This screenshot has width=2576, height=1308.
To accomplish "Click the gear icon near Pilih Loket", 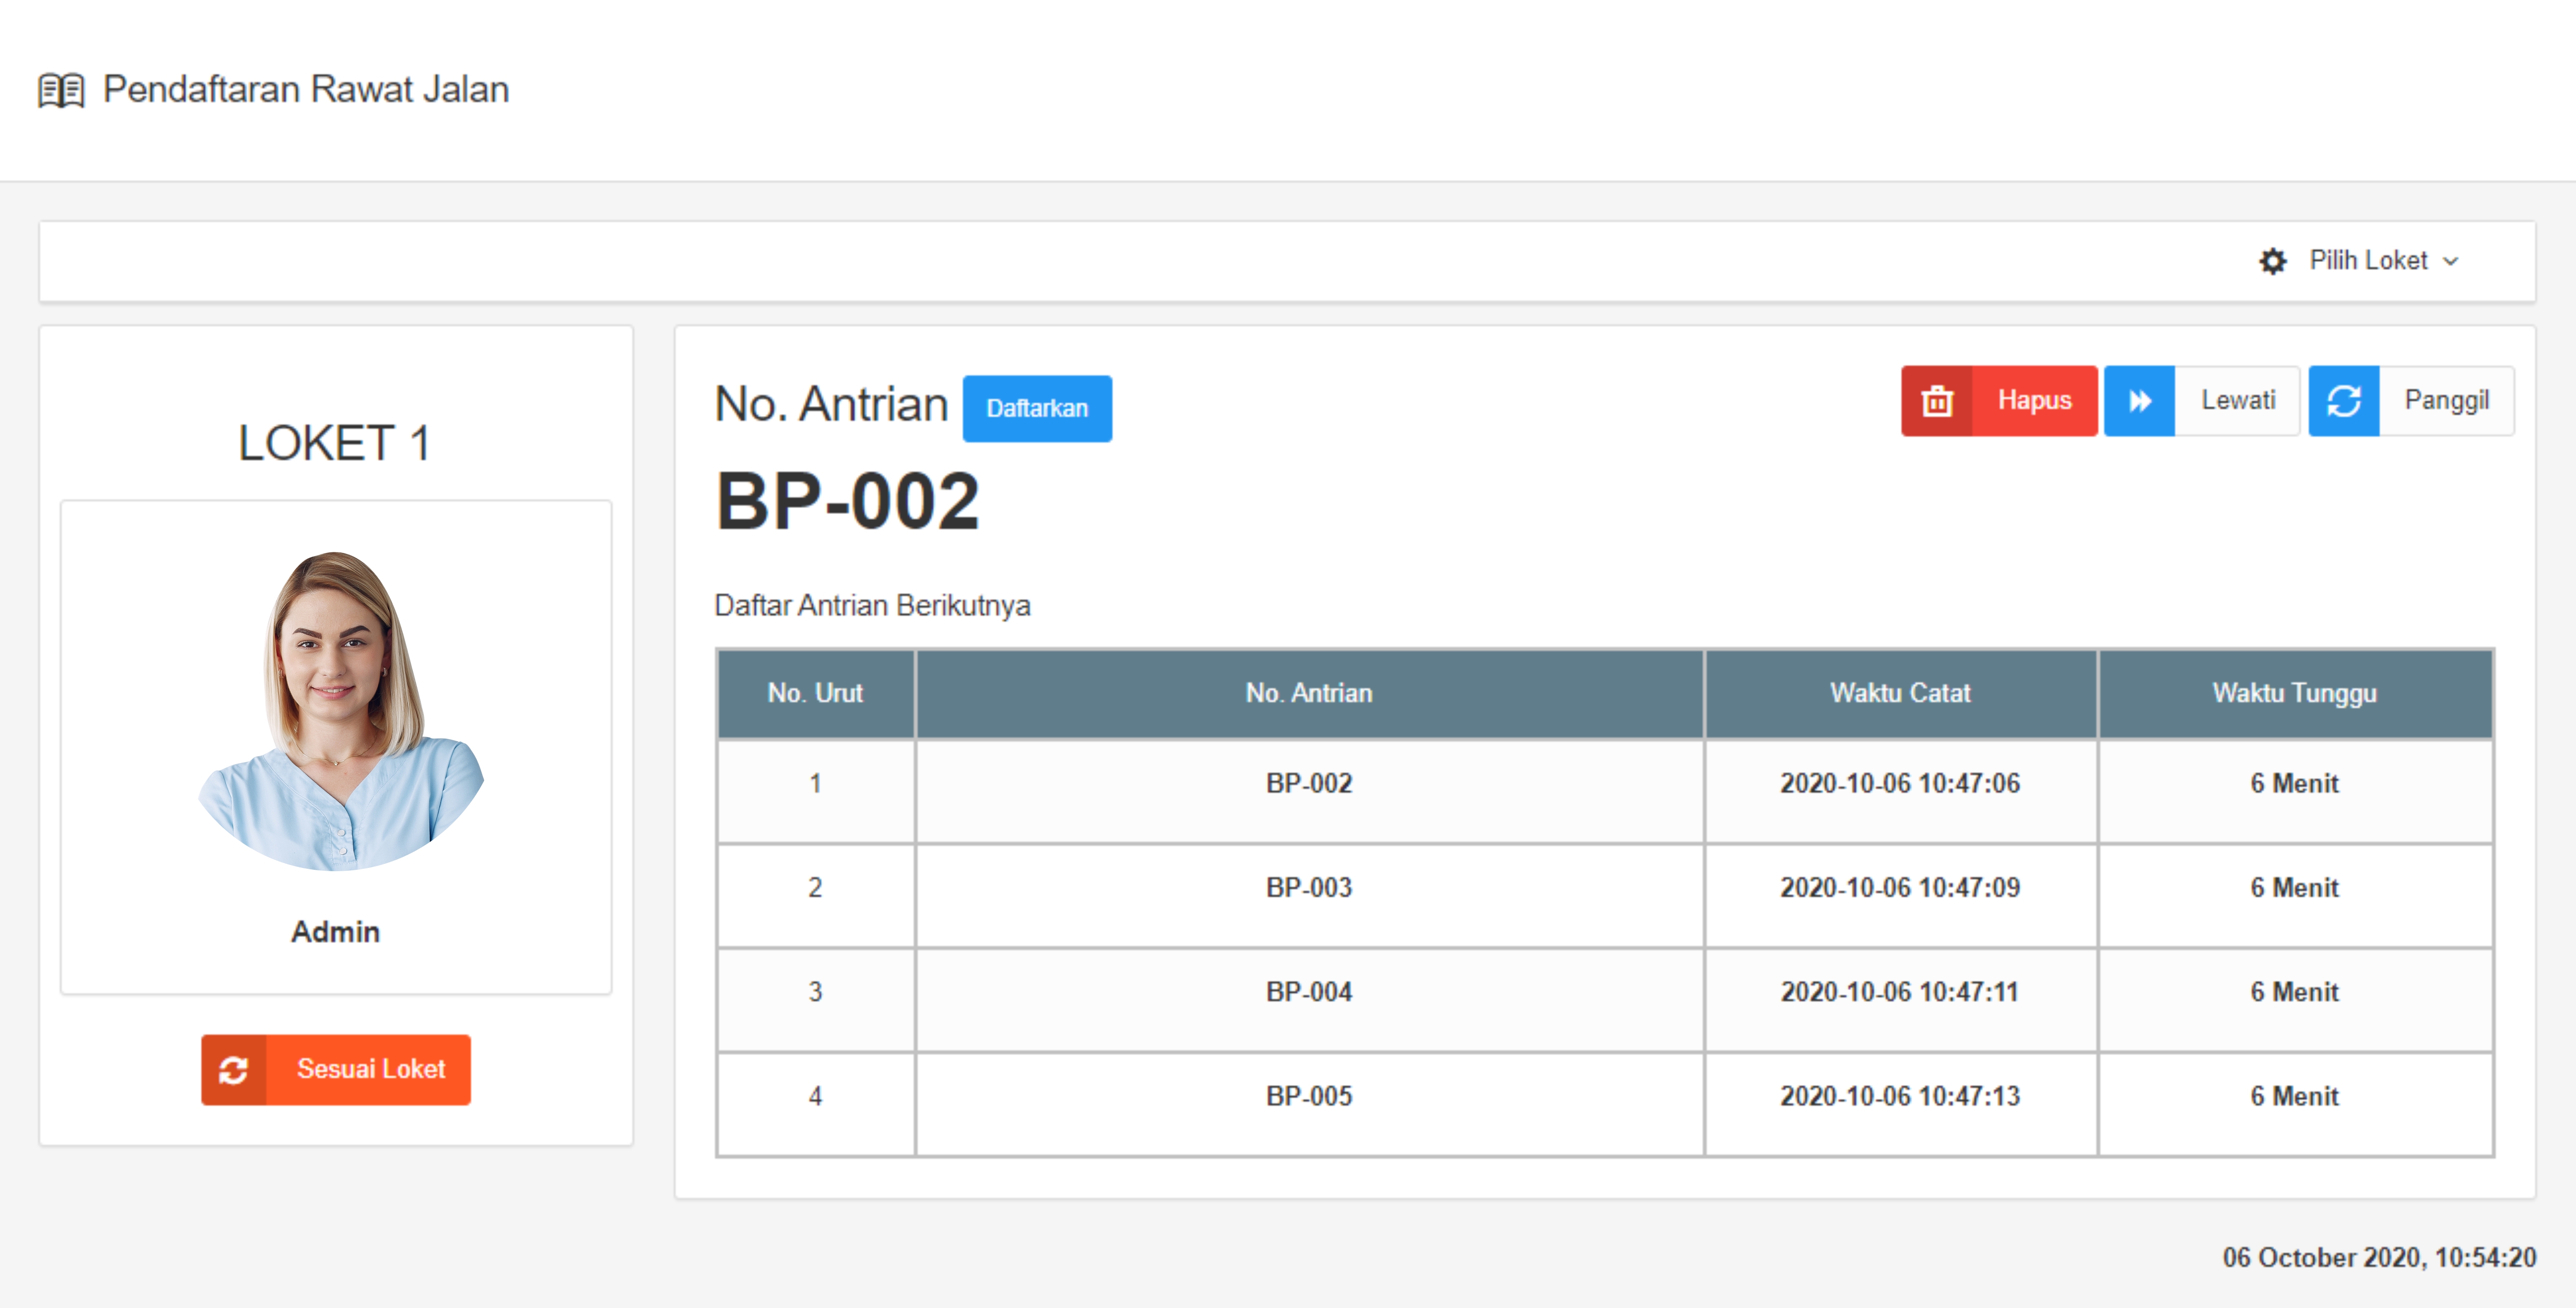I will tap(2272, 261).
